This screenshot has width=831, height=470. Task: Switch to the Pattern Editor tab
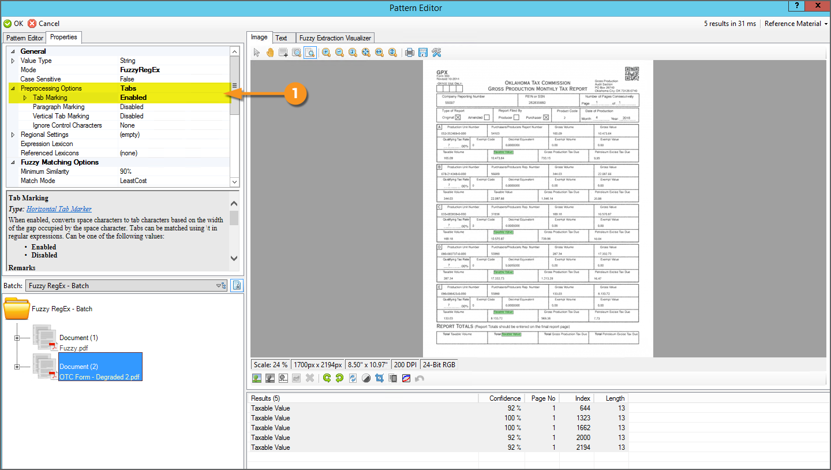tap(25, 38)
